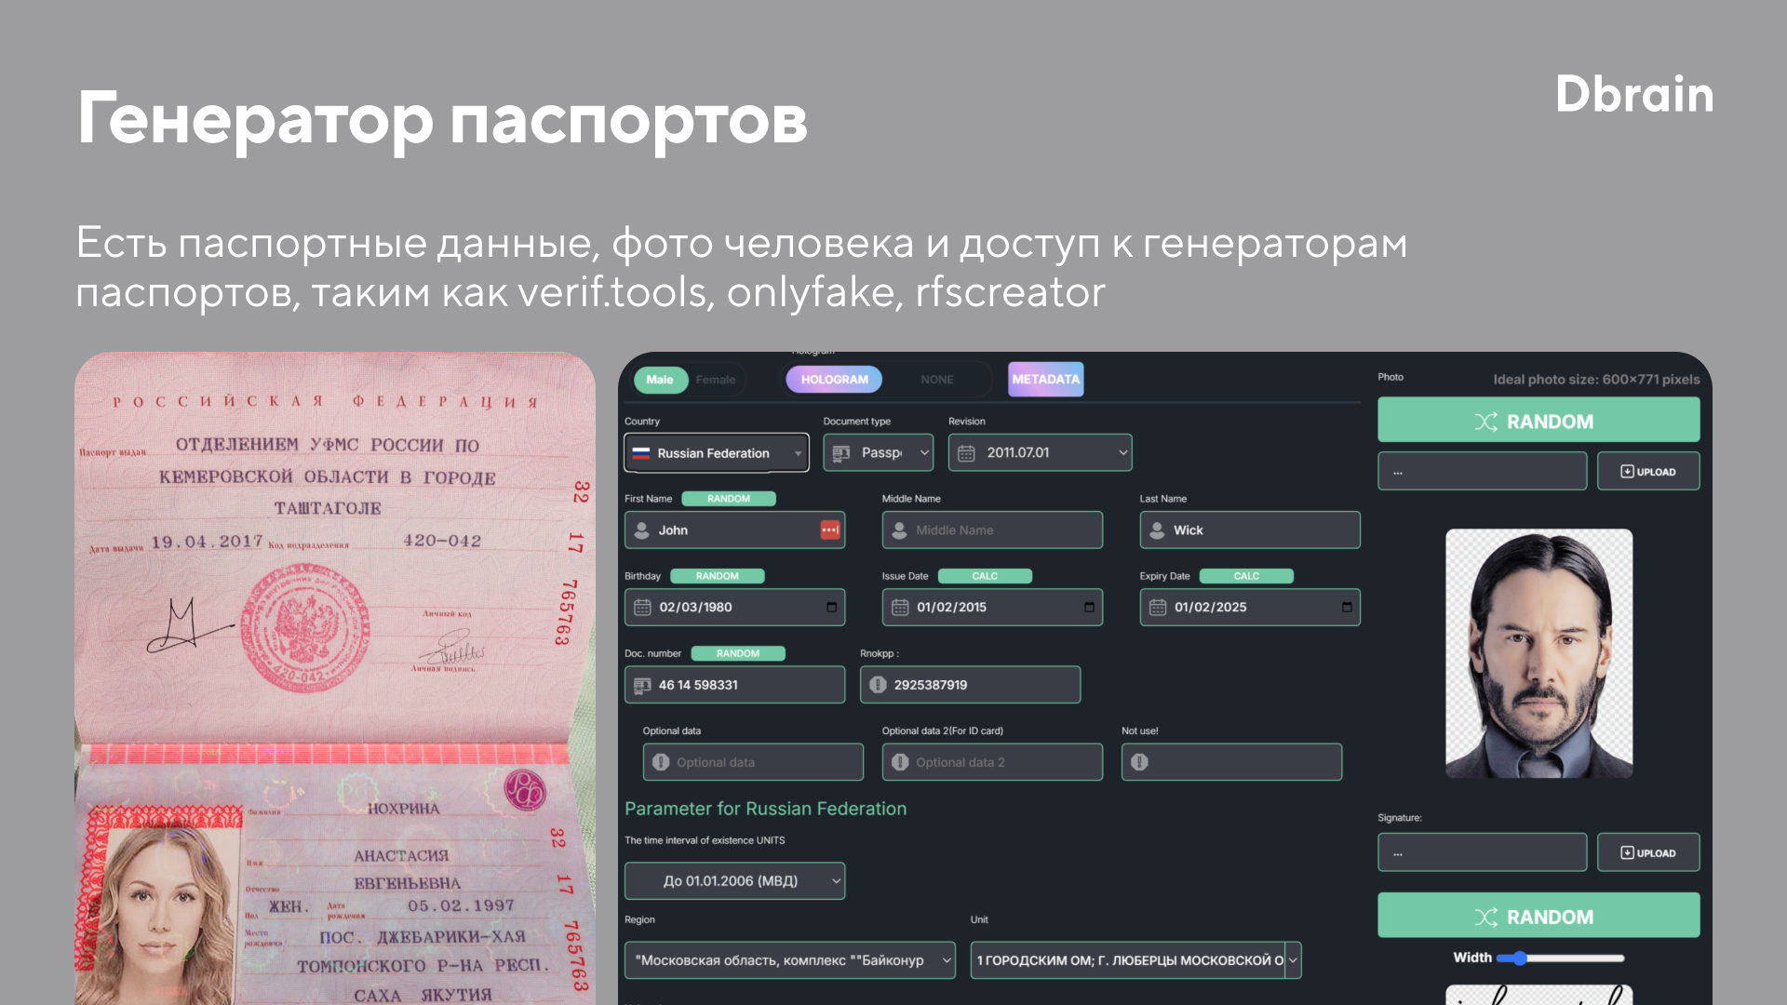Click the Russian flag icon in Country selector

pos(642,452)
